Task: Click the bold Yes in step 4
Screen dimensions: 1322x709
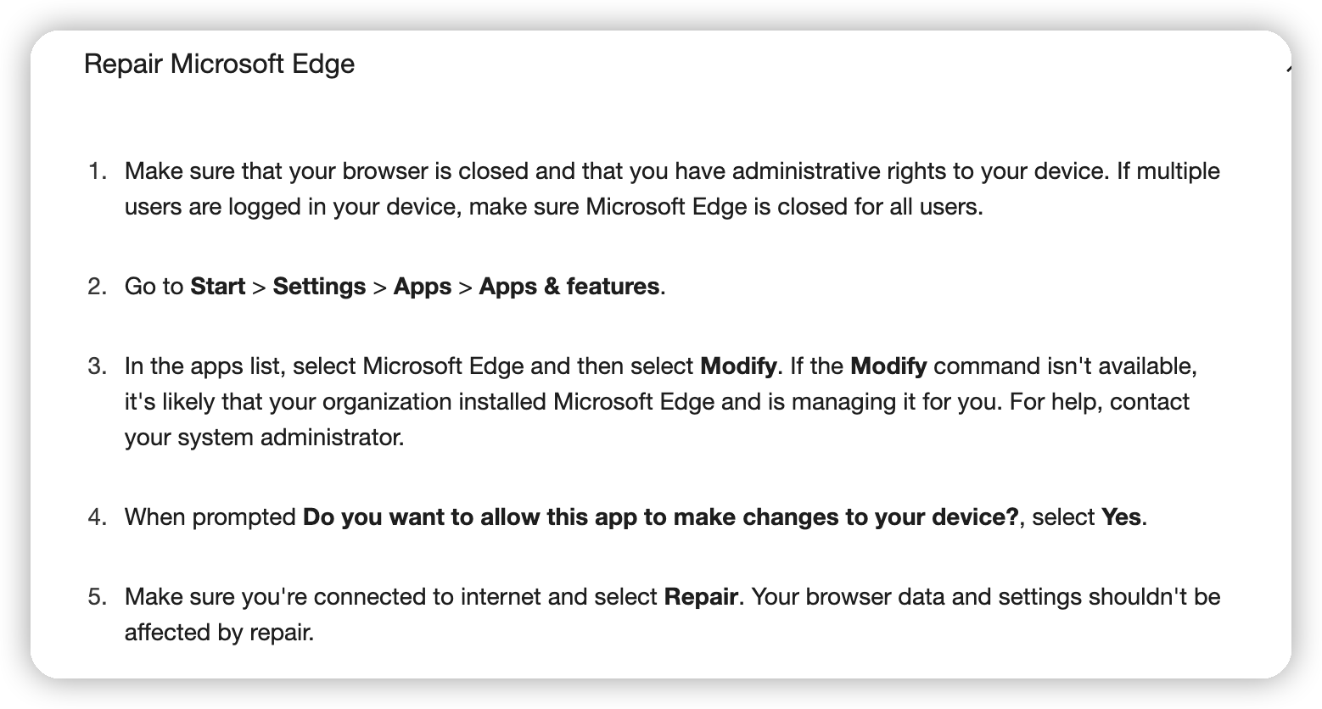Action: [x=1121, y=517]
